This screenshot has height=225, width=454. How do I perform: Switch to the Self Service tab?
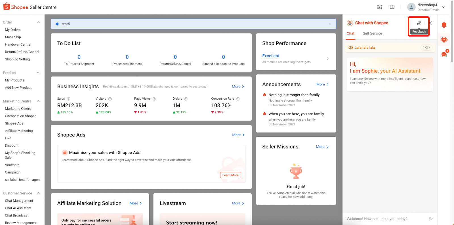point(372,33)
